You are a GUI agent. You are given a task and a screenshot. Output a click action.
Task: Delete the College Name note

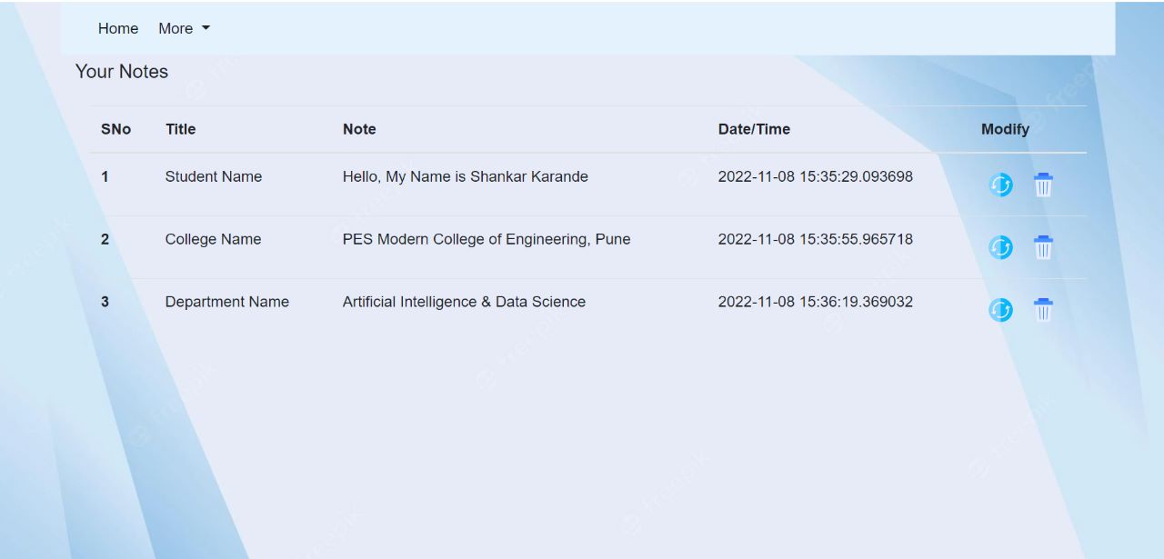[1043, 247]
